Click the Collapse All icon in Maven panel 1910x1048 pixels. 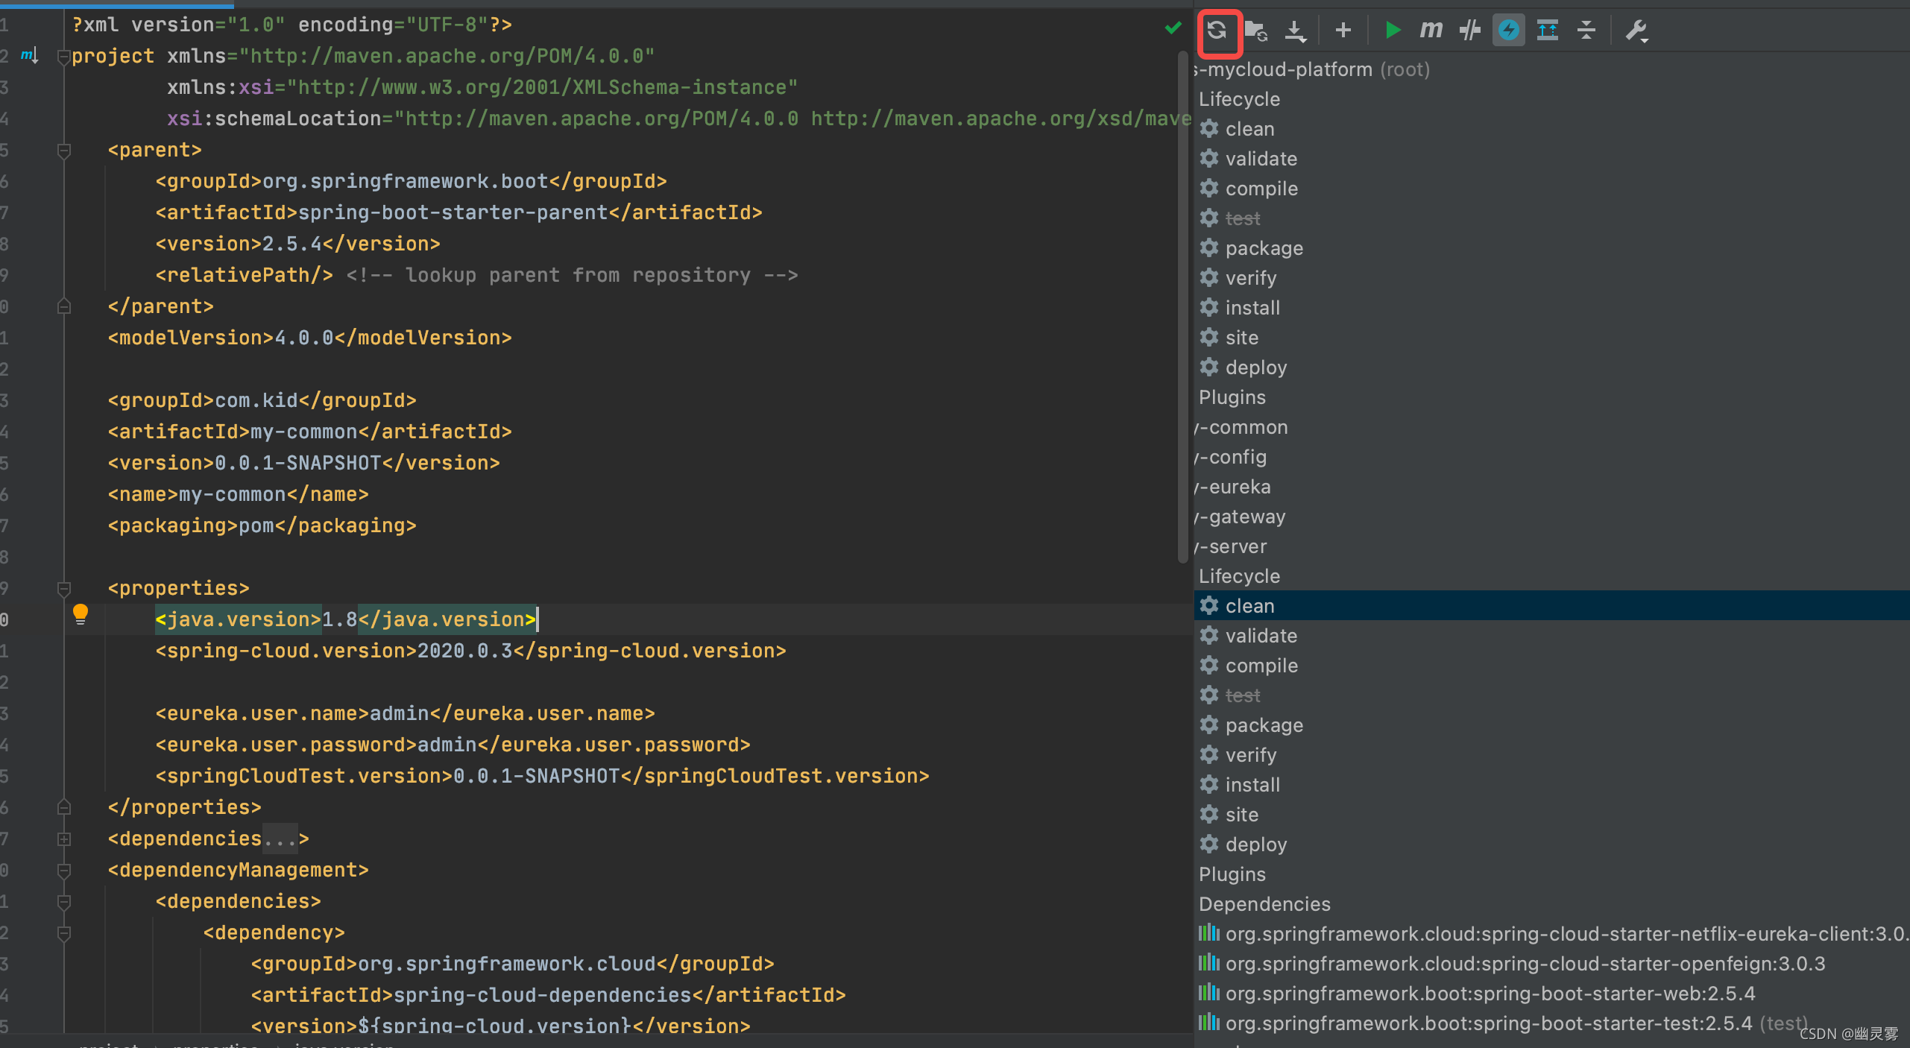(x=1586, y=31)
